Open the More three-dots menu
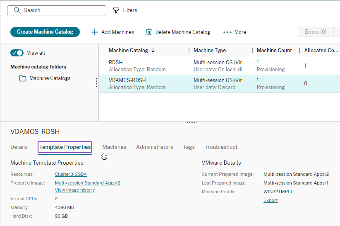The width and height of the screenshot is (340, 226). click(x=227, y=32)
